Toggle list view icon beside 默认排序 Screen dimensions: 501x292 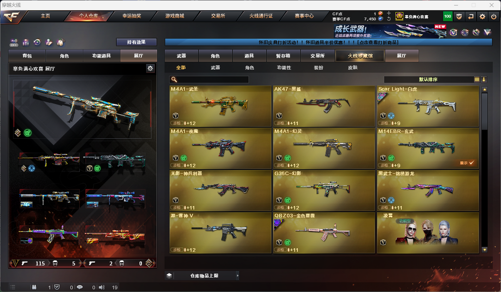pos(477,79)
